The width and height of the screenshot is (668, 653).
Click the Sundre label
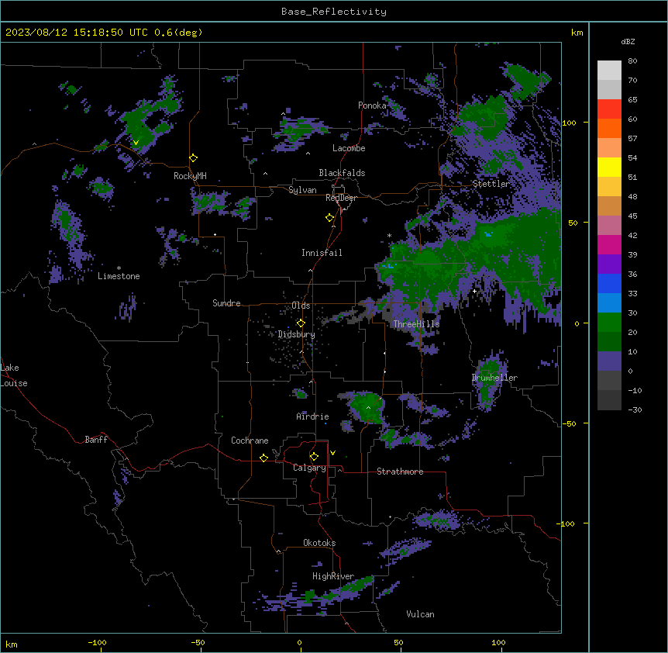pos(226,303)
